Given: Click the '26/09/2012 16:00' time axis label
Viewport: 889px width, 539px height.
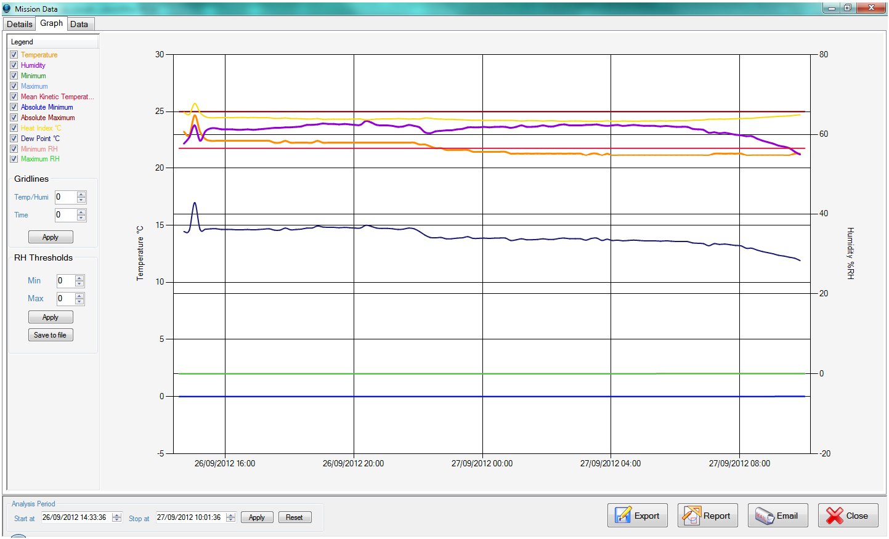Looking at the screenshot, I should tap(225, 463).
